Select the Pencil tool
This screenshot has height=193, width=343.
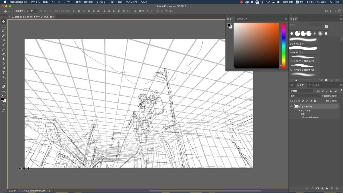click(x=4, y=49)
